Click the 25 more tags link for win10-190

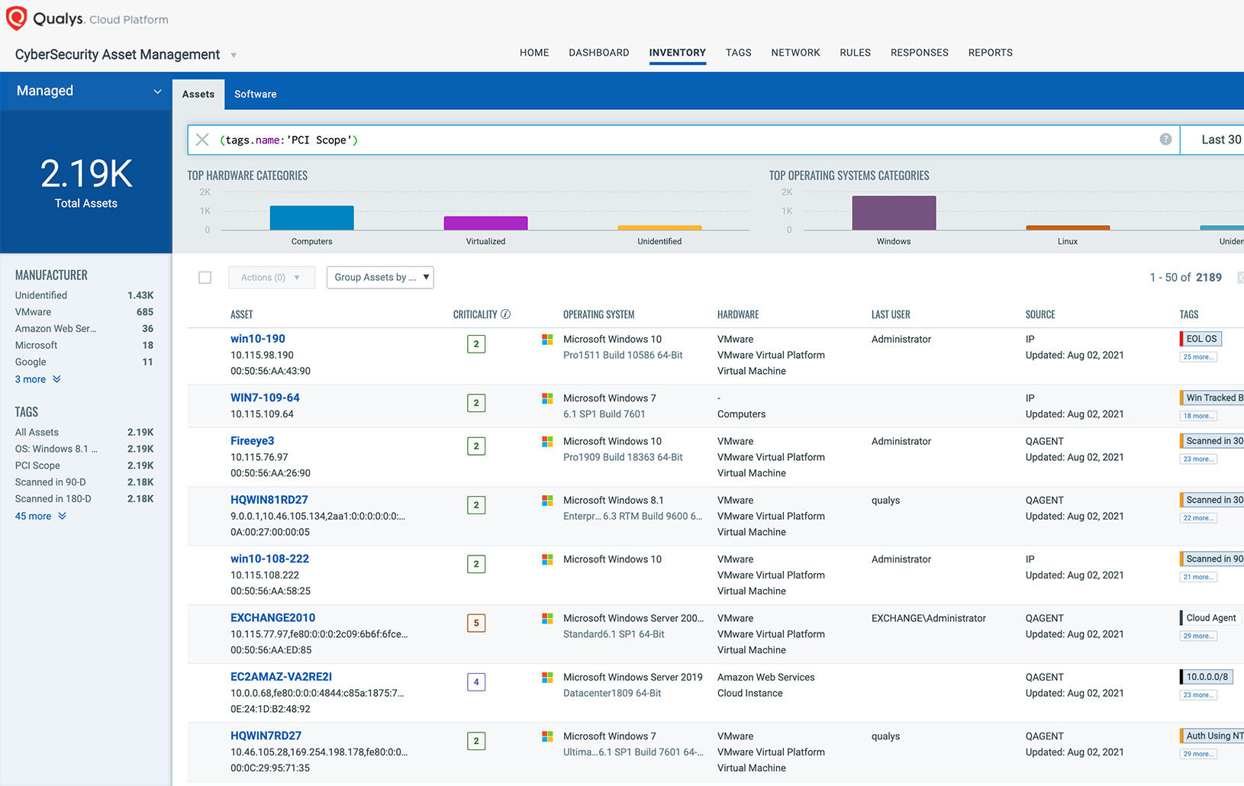(x=1197, y=356)
